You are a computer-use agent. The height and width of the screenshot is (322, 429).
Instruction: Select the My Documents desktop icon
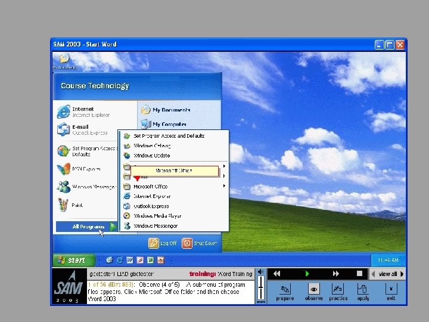pos(64,61)
